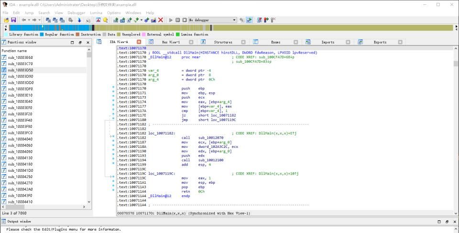Open the Debugger menu

[x=76, y=12]
